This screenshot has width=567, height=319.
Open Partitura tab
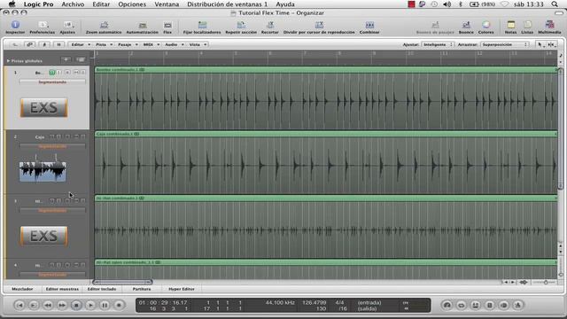[142, 289]
